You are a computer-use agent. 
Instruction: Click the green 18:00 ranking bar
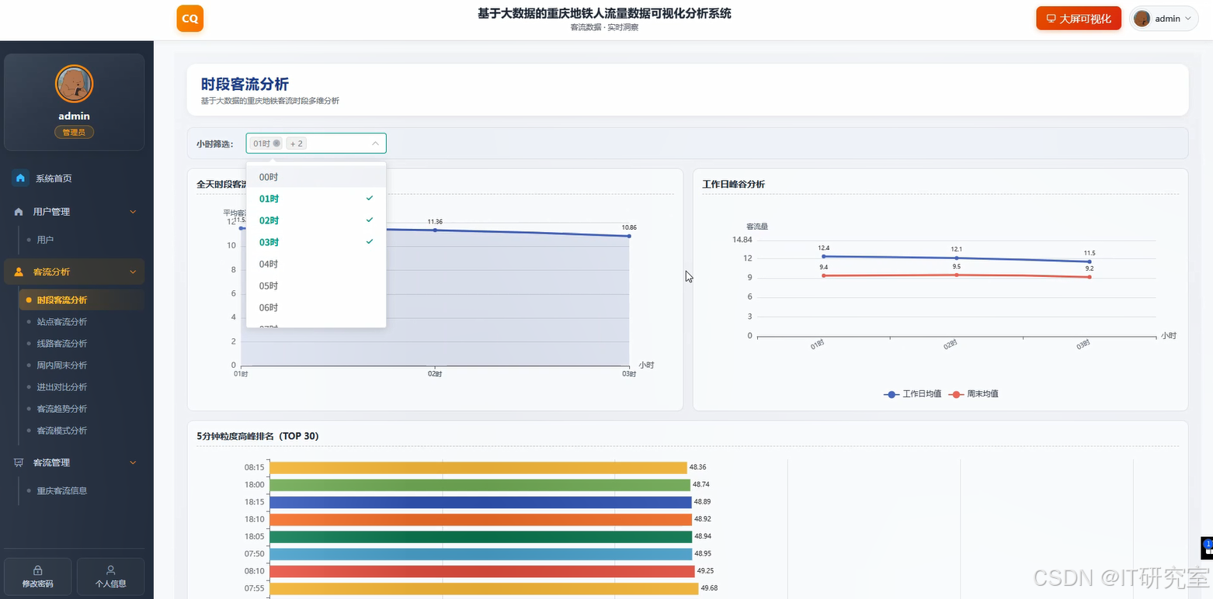point(480,485)
